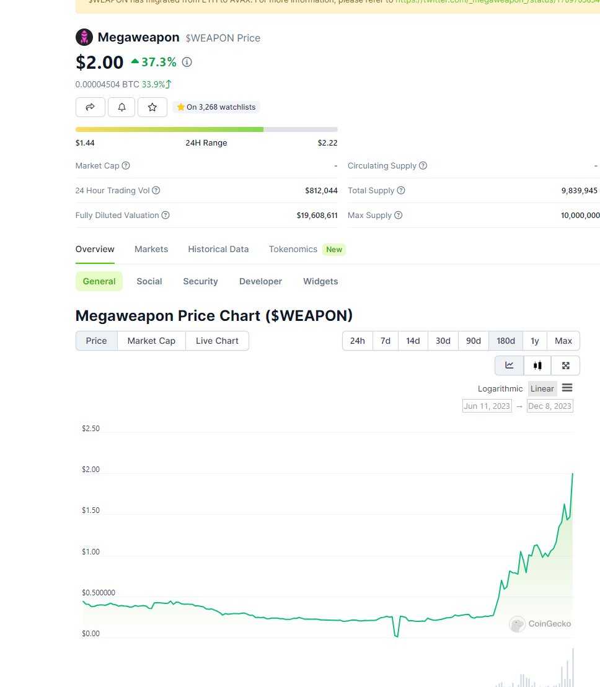600x687 pixels.
Task: Click the twitter migration link in banner
Action: point(498,2)
